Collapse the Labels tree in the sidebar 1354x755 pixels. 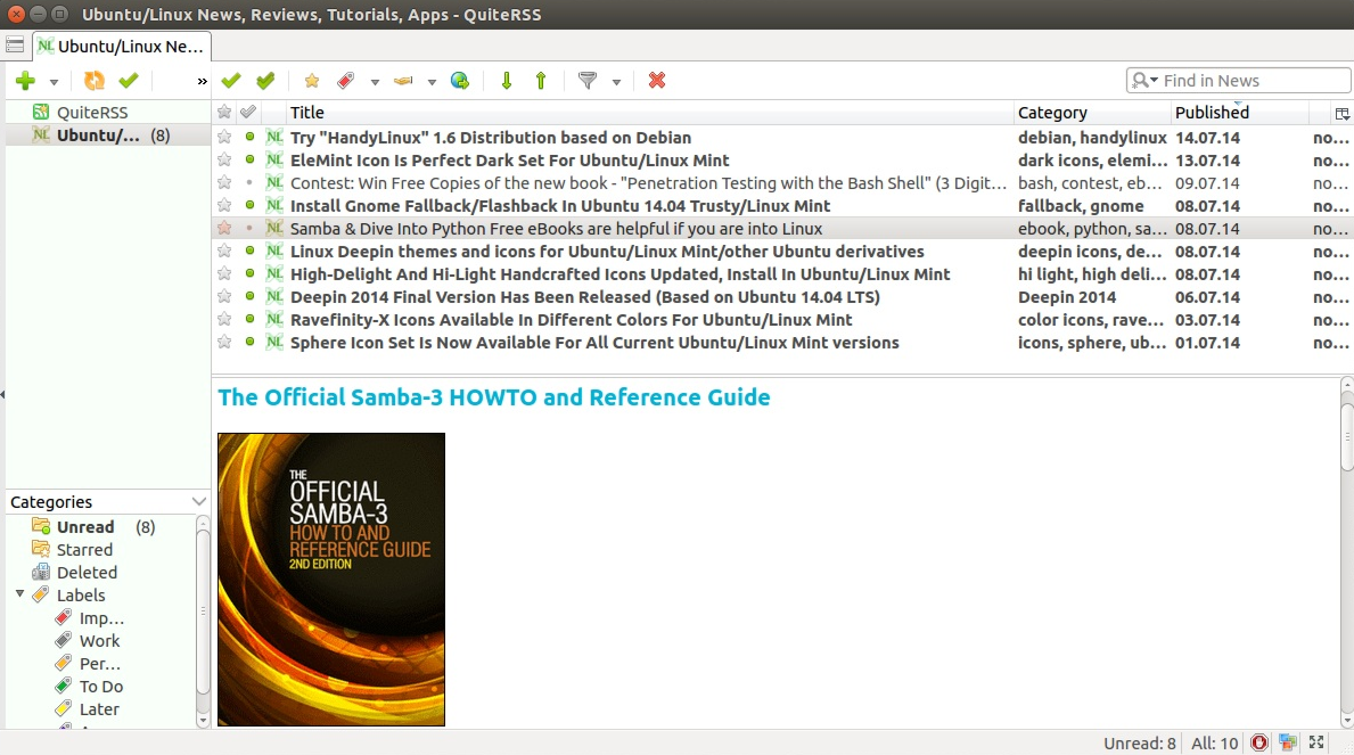[20, 594]
